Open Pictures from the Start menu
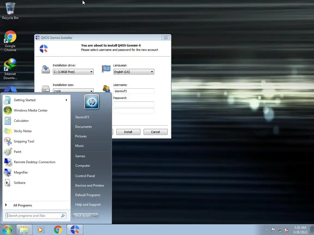 pyautogui.click(x=81, y=136)
